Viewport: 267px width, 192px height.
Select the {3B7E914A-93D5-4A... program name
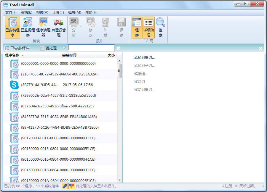(x=39, y=85)
